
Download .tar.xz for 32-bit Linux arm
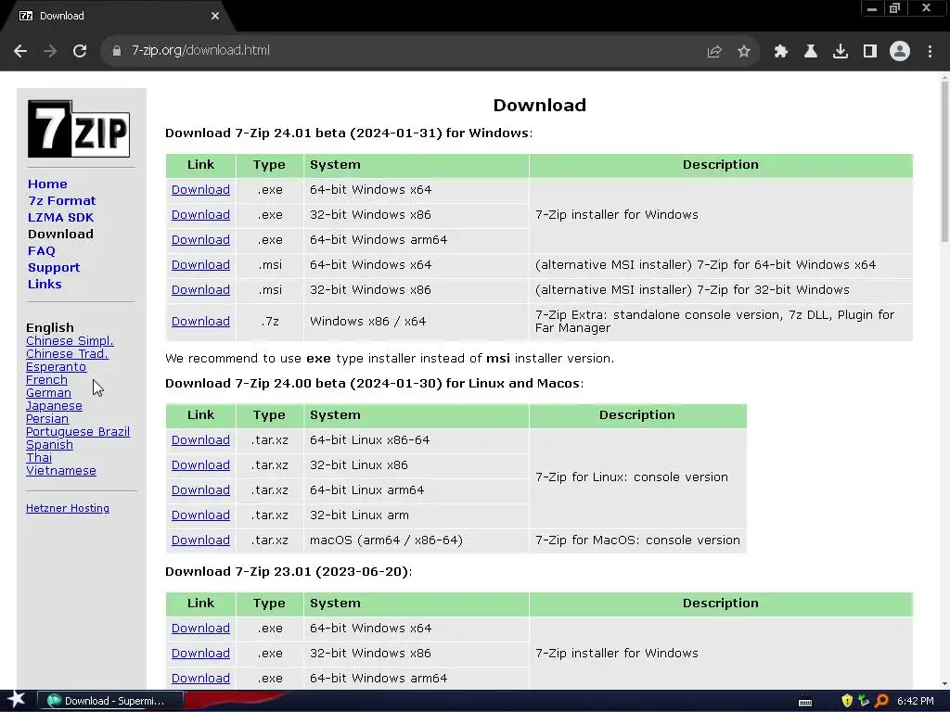(x=200, y=515)
